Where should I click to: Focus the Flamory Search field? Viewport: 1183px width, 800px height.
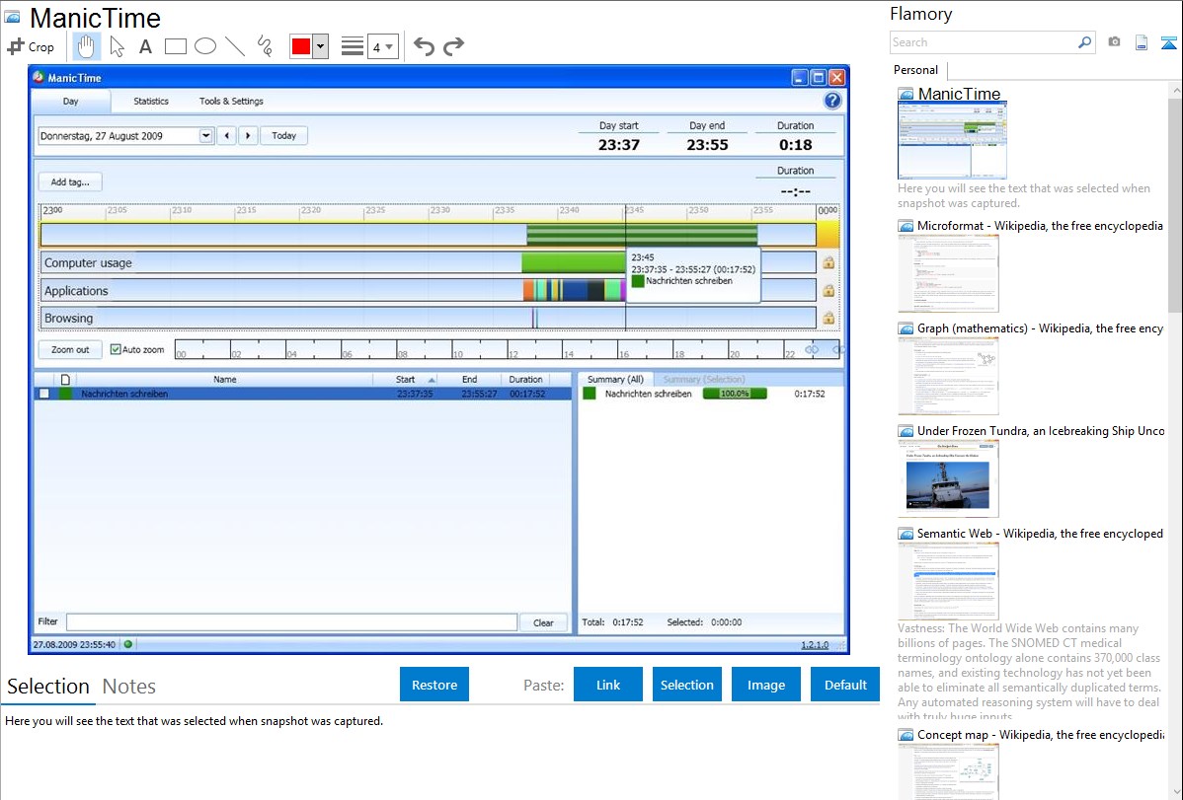coord(984,42)
